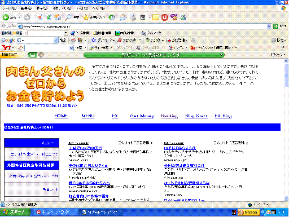Image resolution: width=289 pixels, height=217 pixels.
Task: Click the Google logo on Google toolbar
Action: click(8, 40)
